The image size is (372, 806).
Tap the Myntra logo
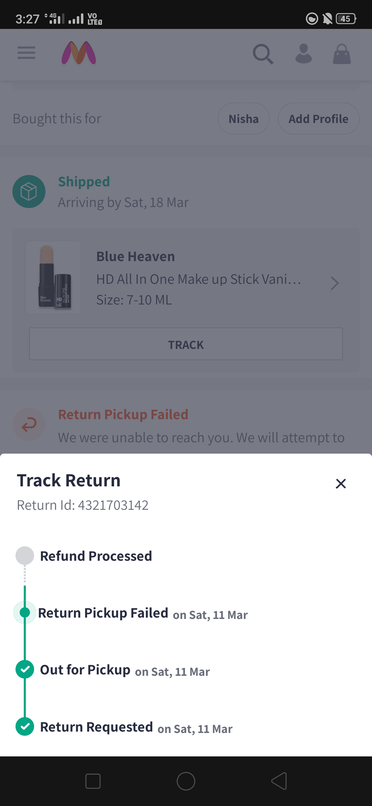point(79,53)
